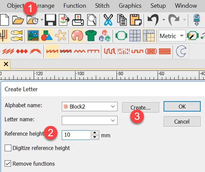
Task: Click the New blank document icon
Action: 4,20
